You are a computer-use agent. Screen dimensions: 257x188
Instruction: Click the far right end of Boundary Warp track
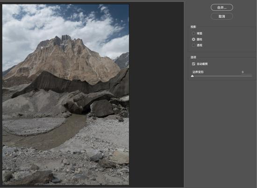(x=251, y=76)
